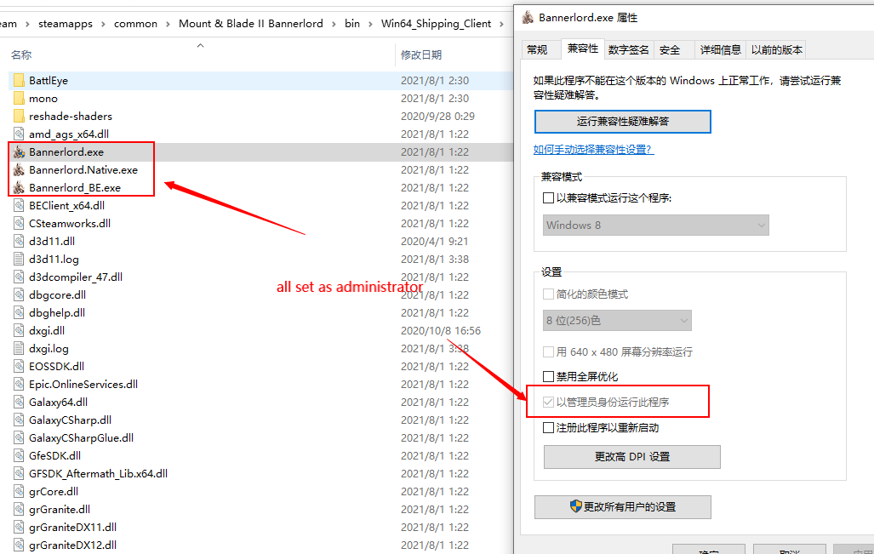Click the Bannerlord_BE.exe application icon
Viewport: 874px width, 554px height.
point(19,187)
